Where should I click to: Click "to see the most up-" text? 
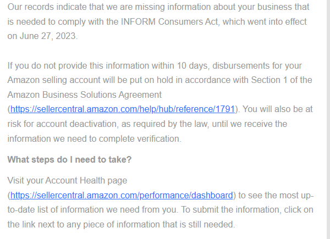pyautogui.click(x=276, y=196)
